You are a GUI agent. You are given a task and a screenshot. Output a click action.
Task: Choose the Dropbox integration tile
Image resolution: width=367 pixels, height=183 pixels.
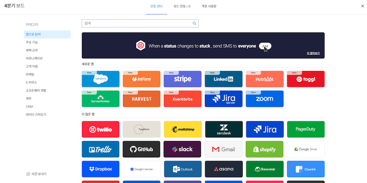(100, 169)
